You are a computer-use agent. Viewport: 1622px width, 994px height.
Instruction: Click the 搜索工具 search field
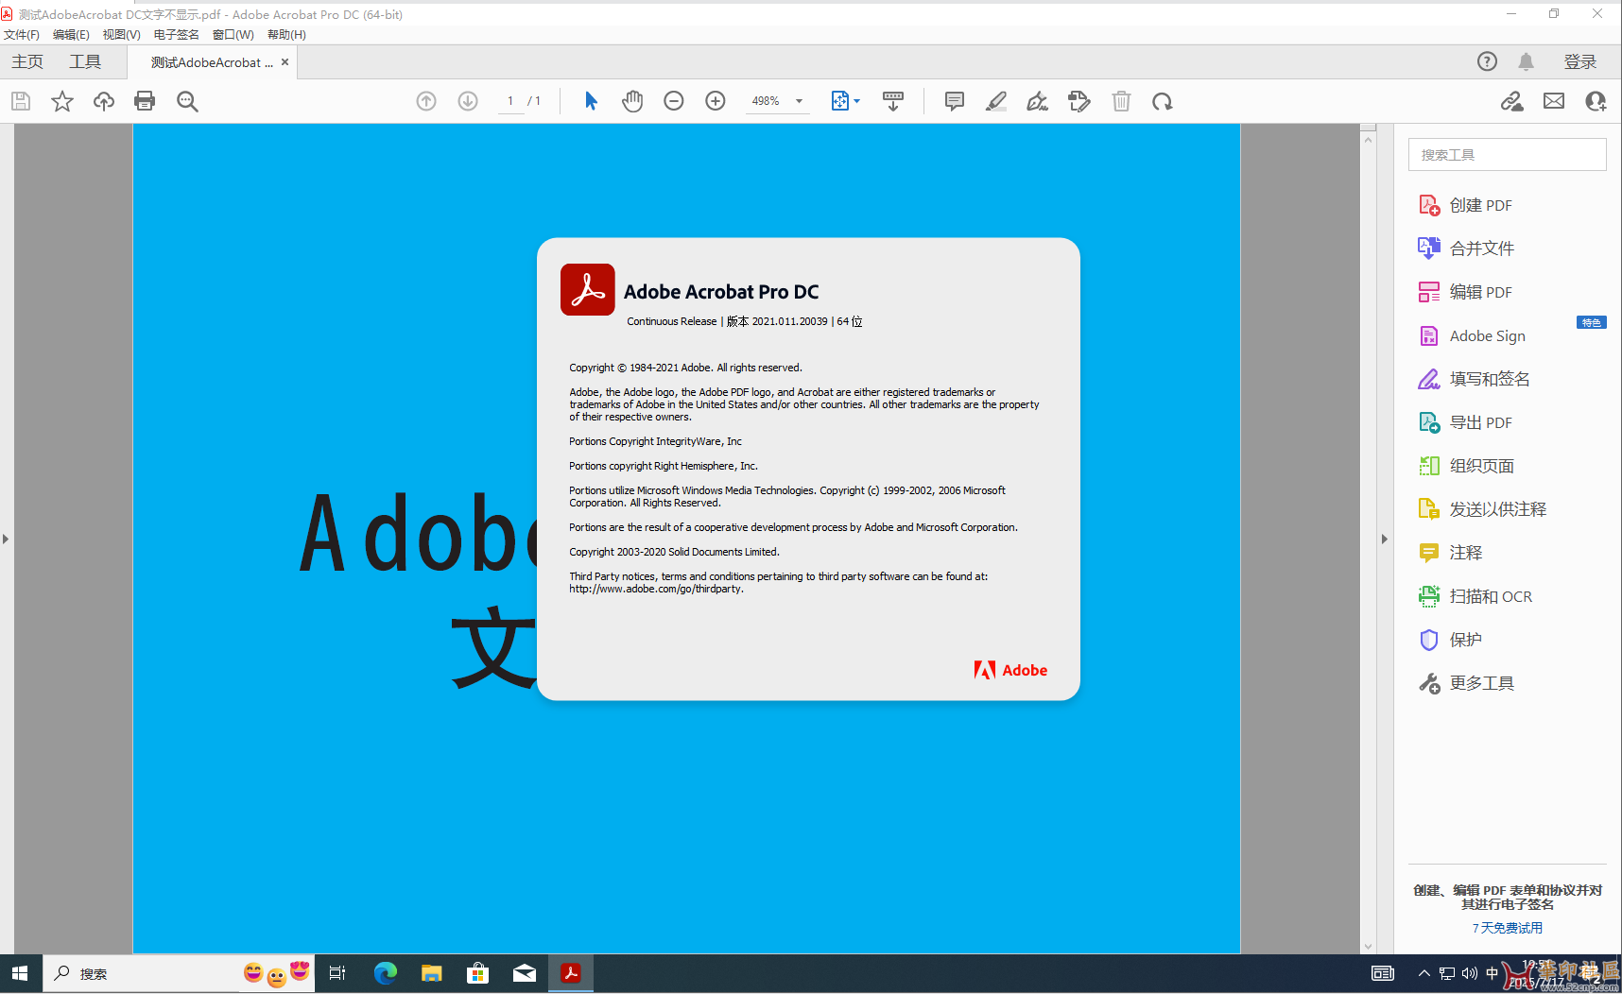pos(1507,155)
